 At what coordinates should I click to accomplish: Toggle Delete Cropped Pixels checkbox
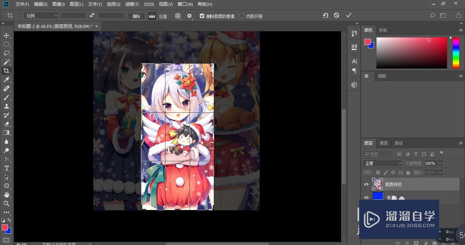[x=202, y=16]
